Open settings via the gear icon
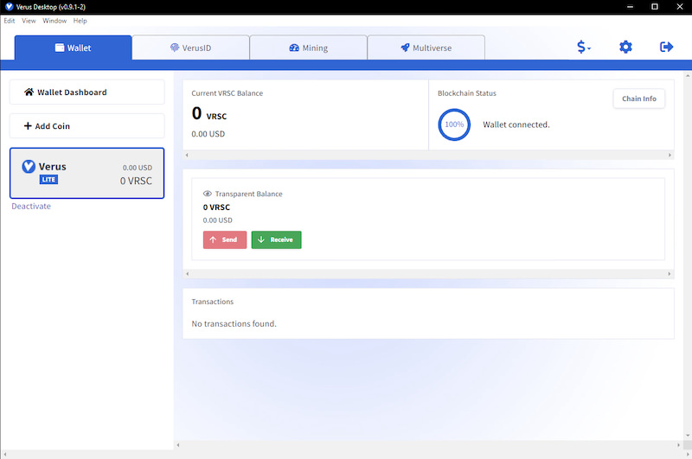Viewport: 692px width, 459px height. [x=625, y=47]
